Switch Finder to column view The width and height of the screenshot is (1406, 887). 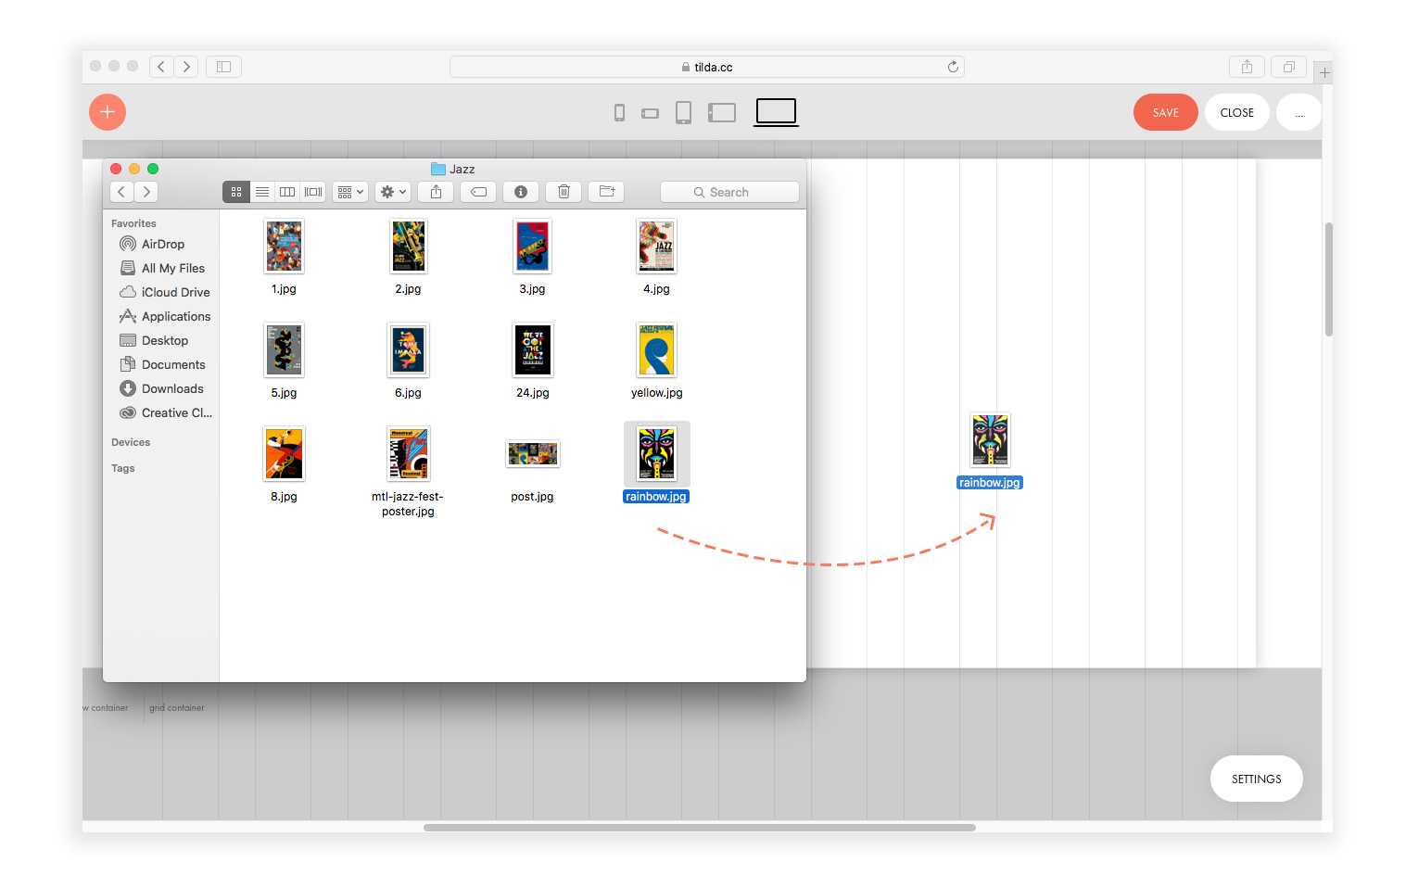click(287, 192)
